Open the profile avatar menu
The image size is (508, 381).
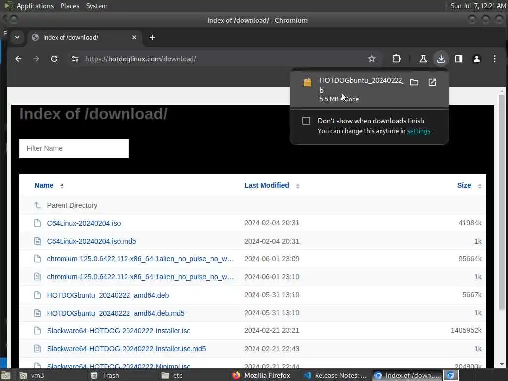click(x=477, y=59)
